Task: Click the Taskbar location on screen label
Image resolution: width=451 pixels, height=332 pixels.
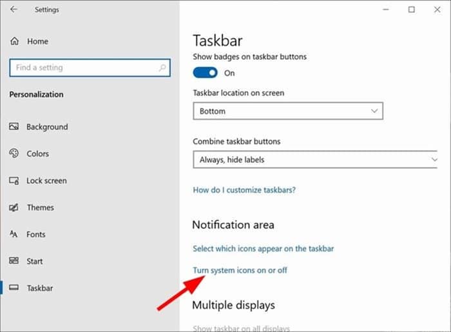Action: coord(238,93)
